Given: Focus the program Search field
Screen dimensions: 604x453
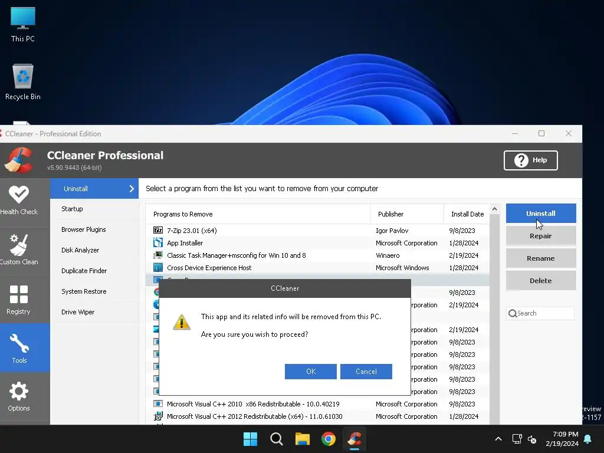Looking at the screenshot, I should pyautogui.click(x=540, y=313).
